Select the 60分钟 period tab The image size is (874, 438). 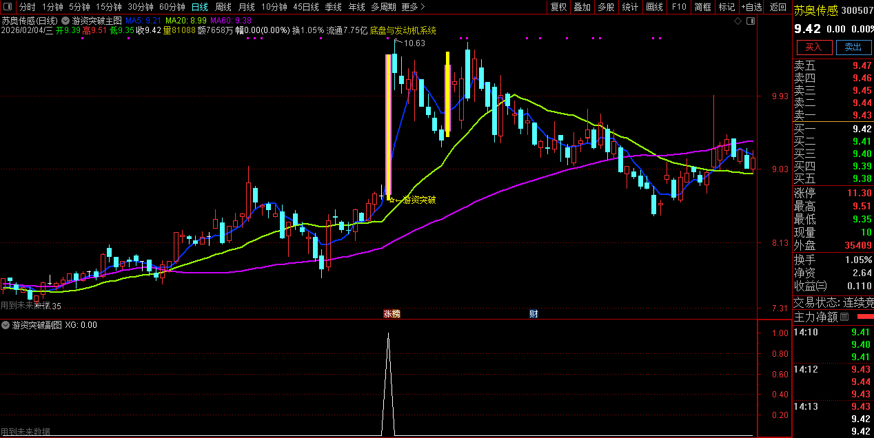[x=172, y=7]
